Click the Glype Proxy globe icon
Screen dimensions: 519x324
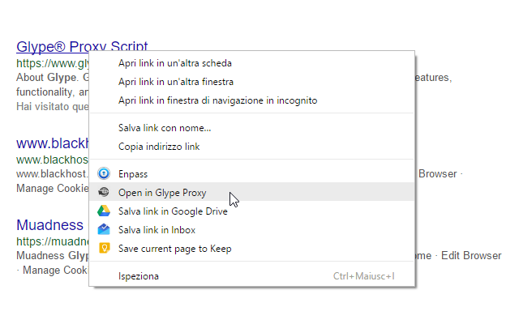coord(104,192)
